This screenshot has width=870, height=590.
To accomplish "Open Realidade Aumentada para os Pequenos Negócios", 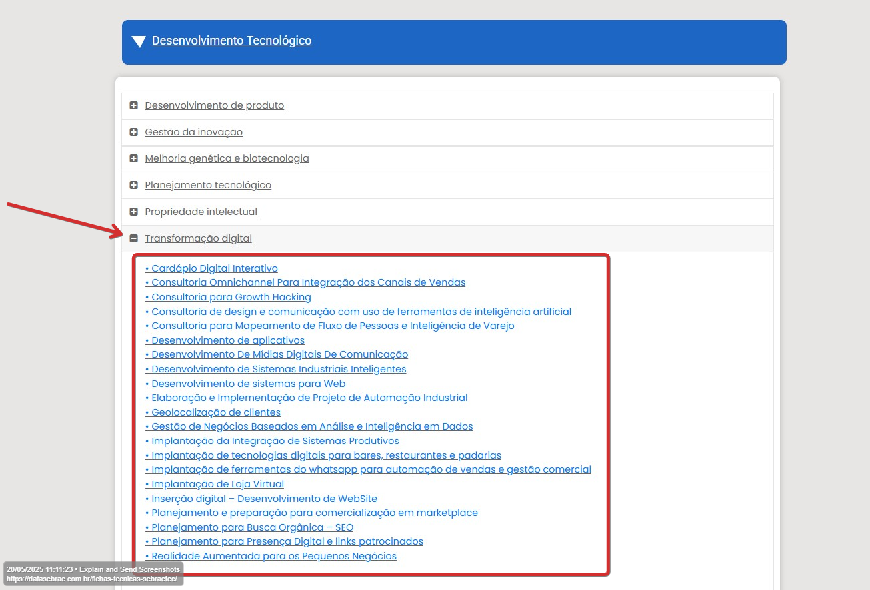I will coord(271,556).
